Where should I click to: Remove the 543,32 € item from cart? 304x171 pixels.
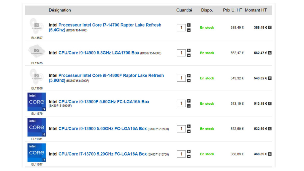tap(270, 78)
